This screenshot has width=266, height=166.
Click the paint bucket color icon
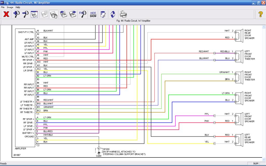[103, 14]
